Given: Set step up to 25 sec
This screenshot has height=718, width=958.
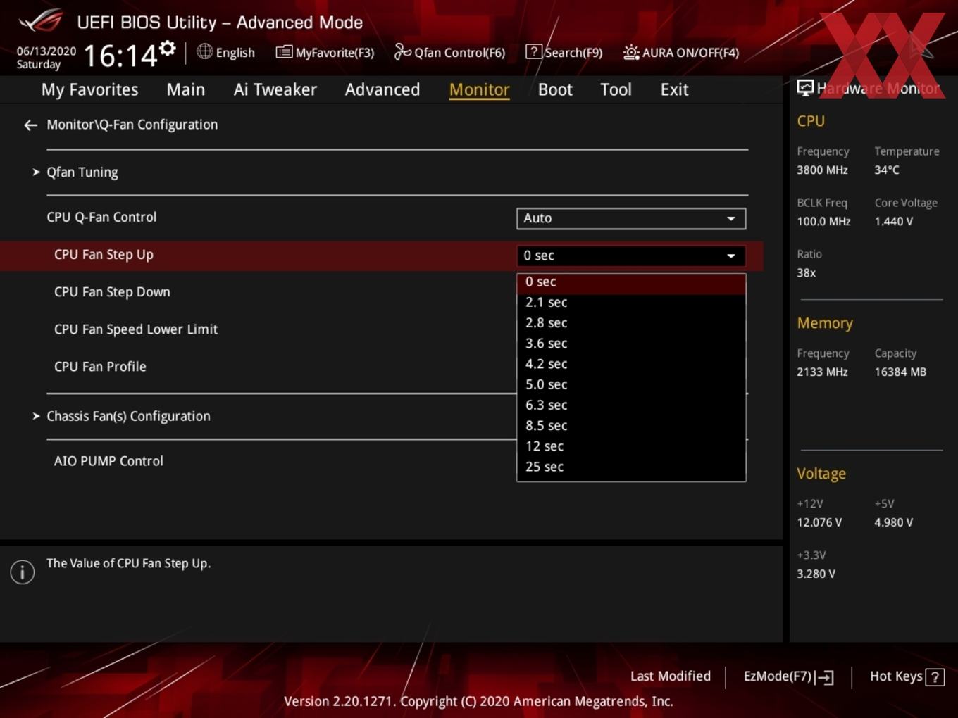Looking at the screenshot, I should (631, 467).
